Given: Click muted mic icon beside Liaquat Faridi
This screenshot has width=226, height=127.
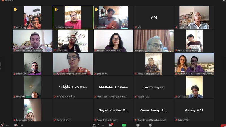Looking at the screenshot, I should coord(176,27).
